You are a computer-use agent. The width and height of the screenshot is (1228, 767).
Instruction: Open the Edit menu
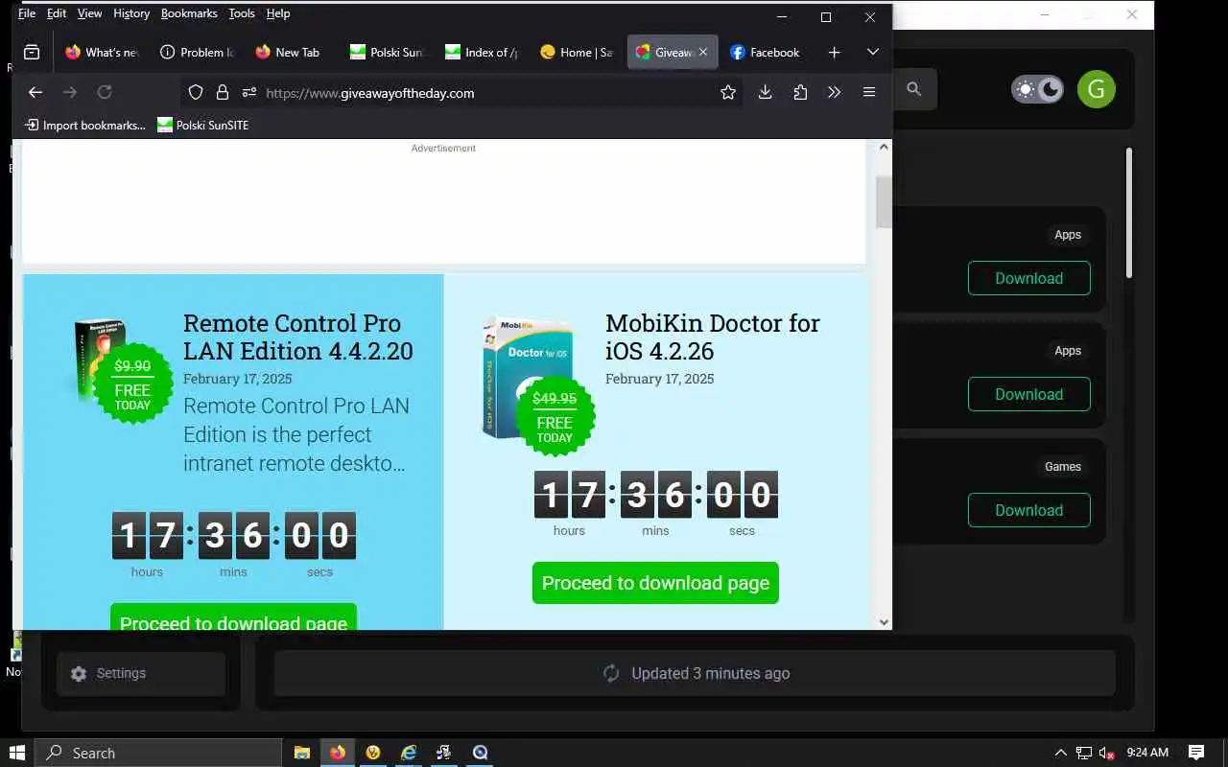57,13
